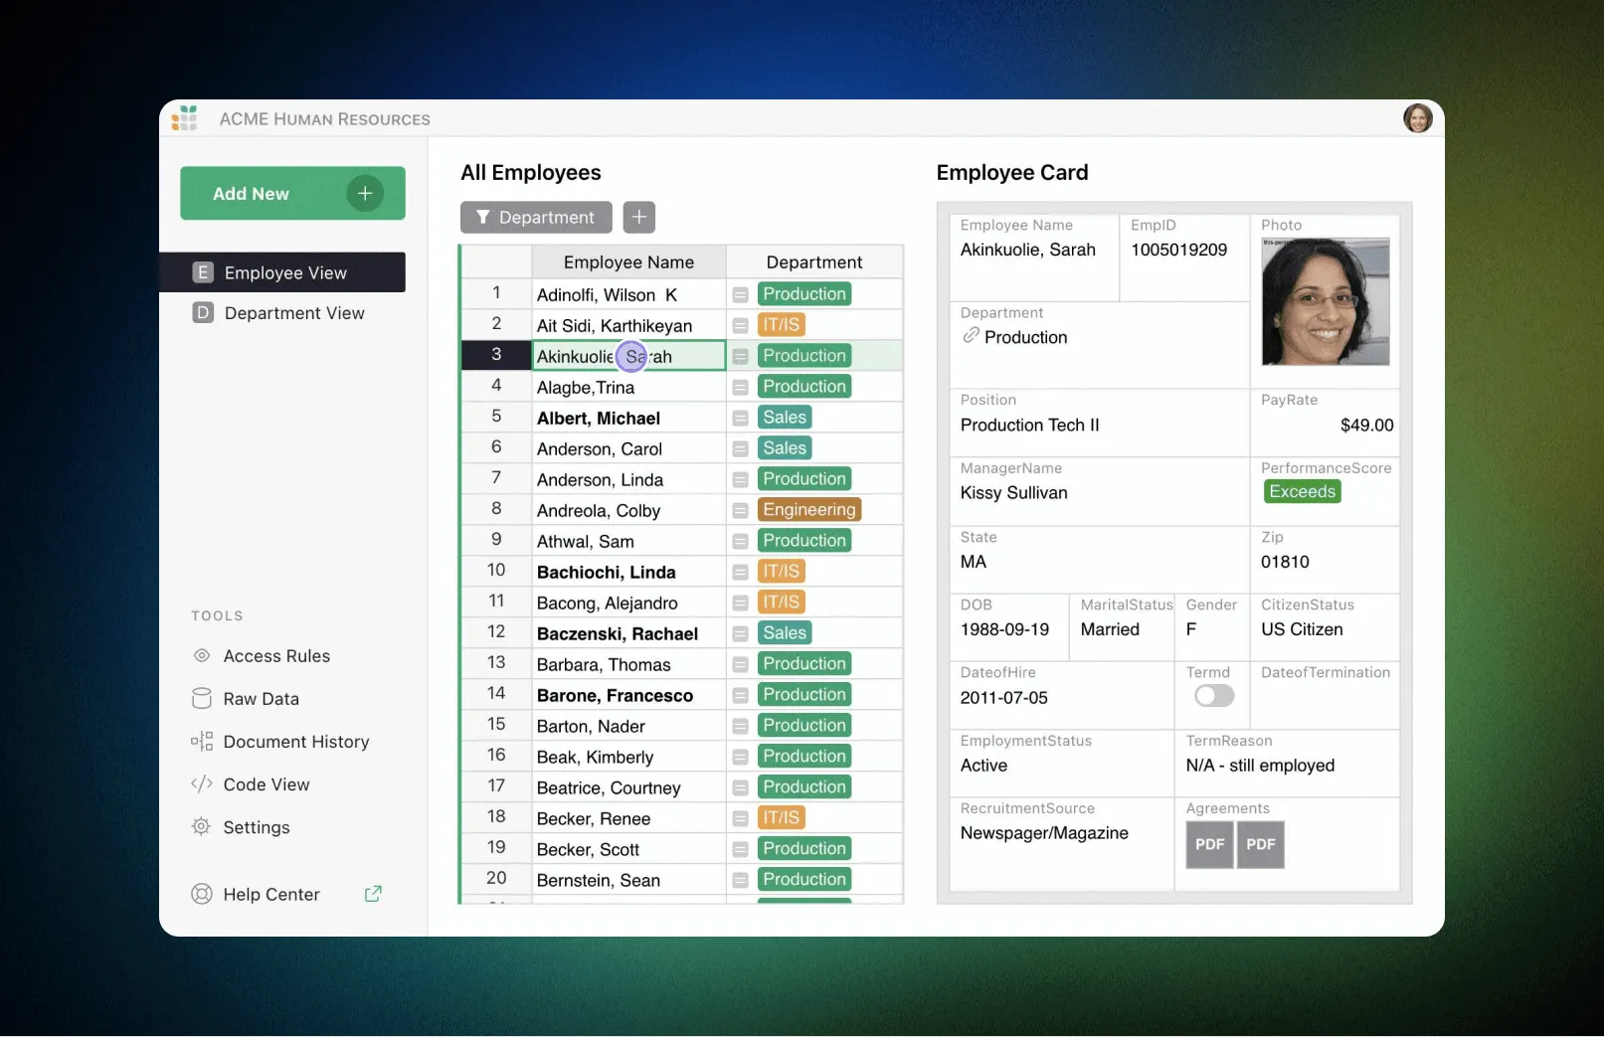
Task: Open the Help Center link
Action: (x=271, y=894)
